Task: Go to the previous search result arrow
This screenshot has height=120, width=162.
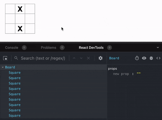Action: 74,58
